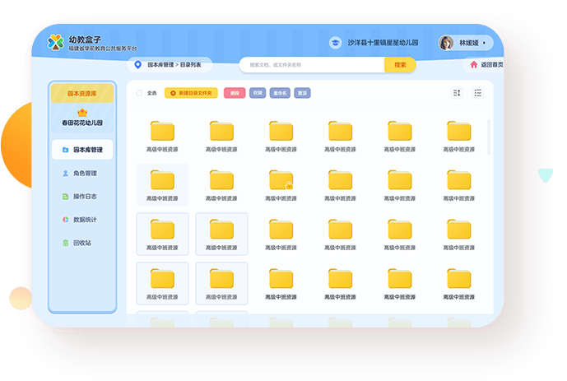Open 角色管理 in the sidebar

(82, 174)
